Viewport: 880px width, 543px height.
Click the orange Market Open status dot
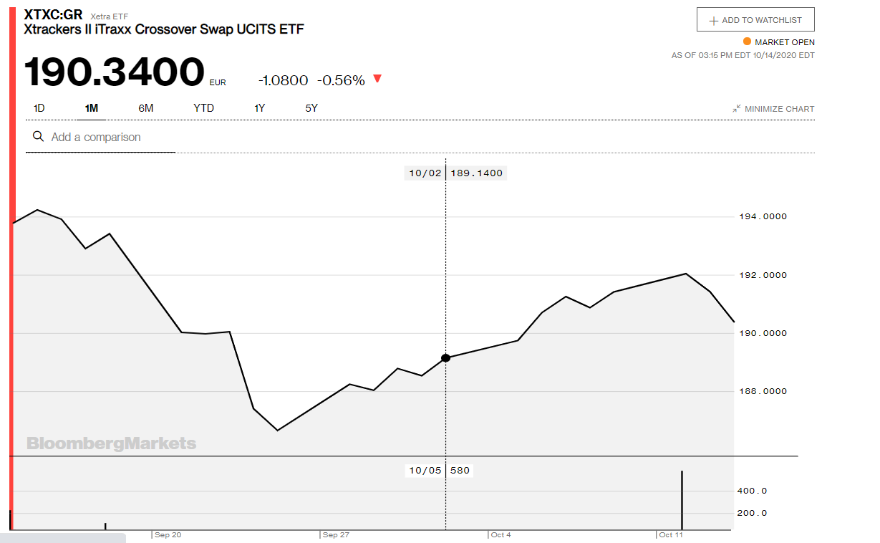point(747,42)
